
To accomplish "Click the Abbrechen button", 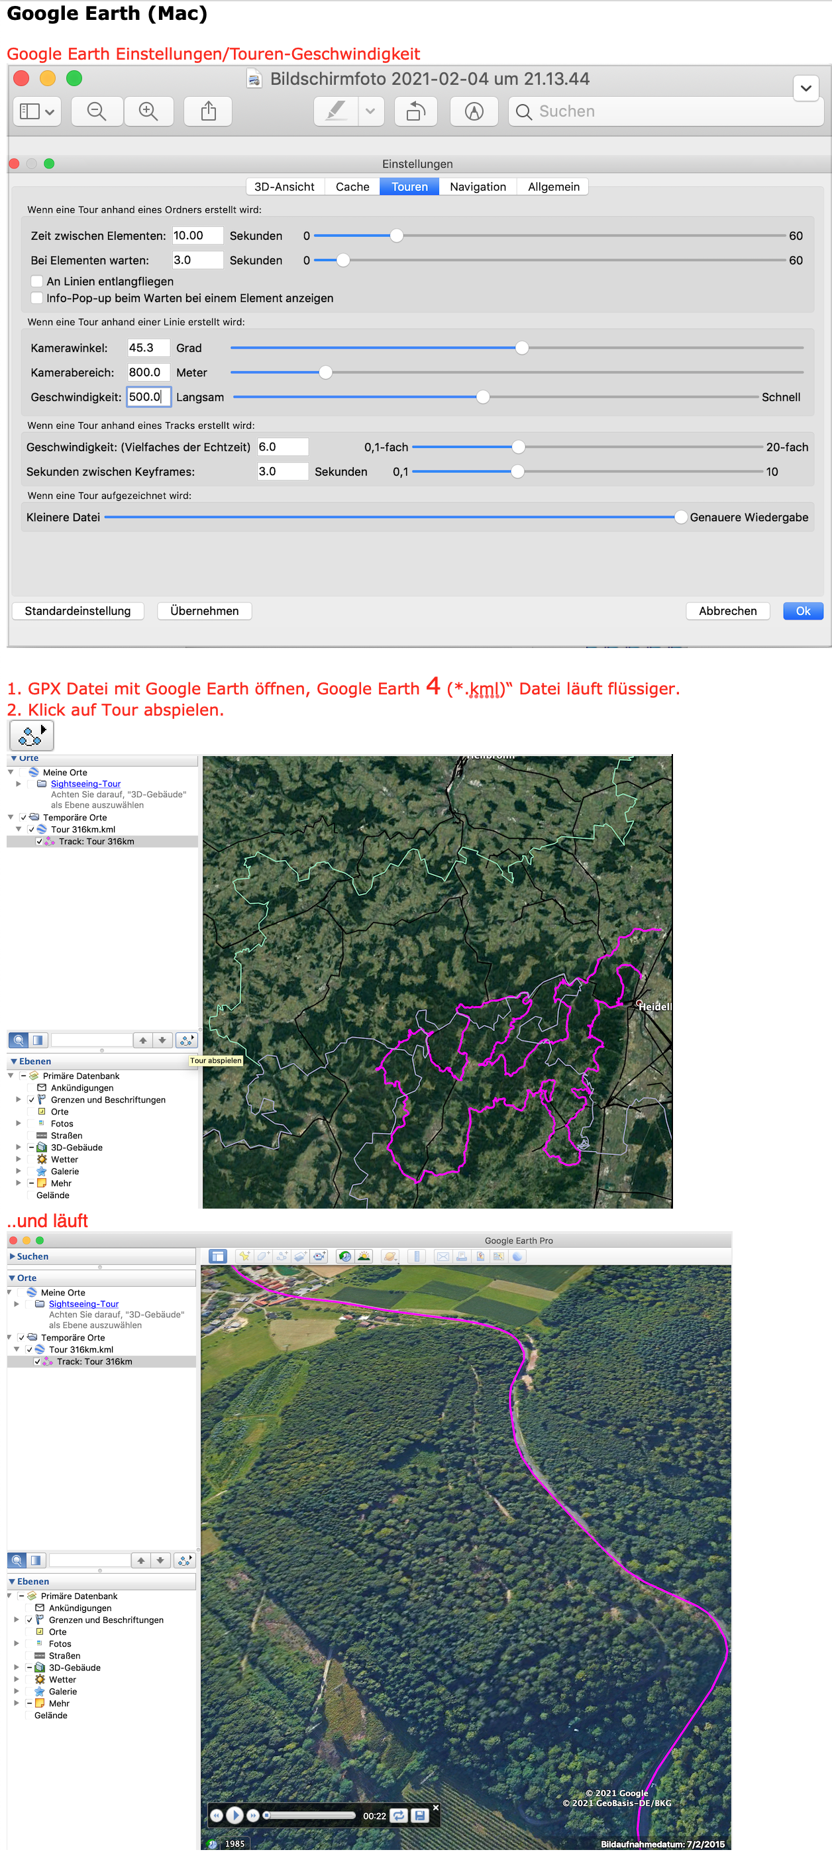I will click(x=727, y=610).
